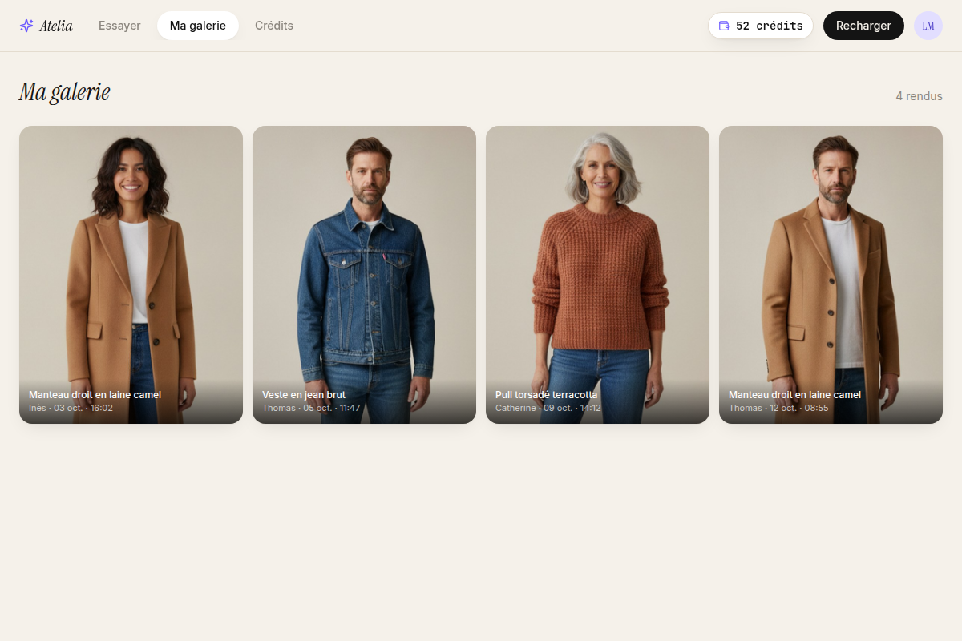This screenshot has width=962, height=641.
Task: Click the Atelia sparkle logo icon
Action: tap(26, 26)
